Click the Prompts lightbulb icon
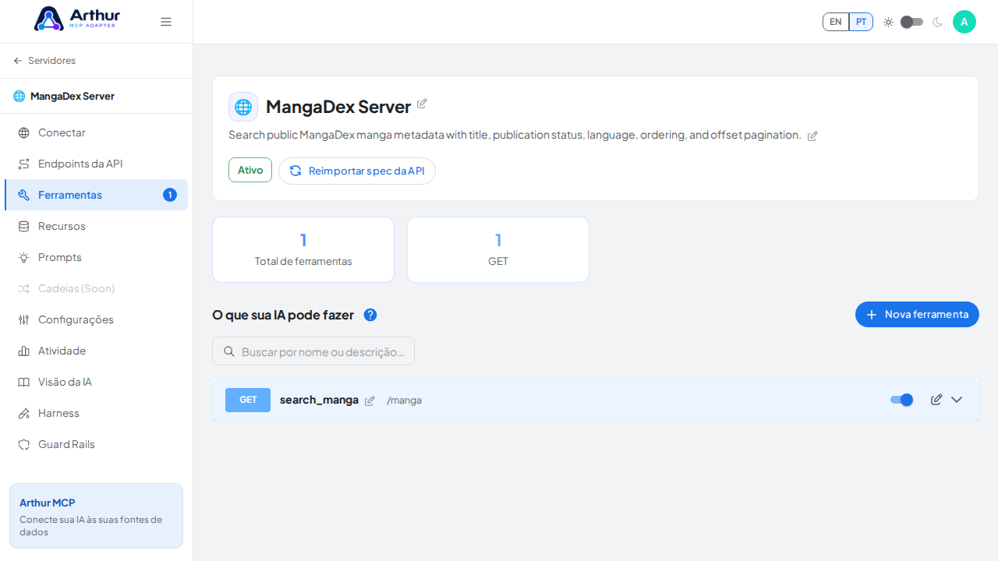The image size is (998, 561). click(x=24, y=257)
